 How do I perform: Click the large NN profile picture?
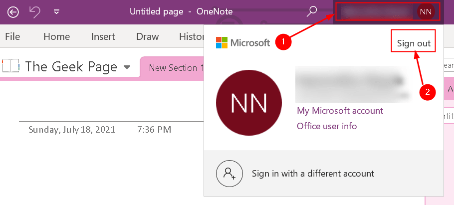click(x=249, y=103)
